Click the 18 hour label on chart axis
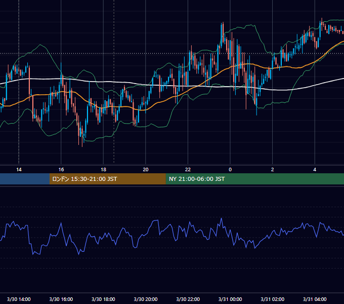This screenshot has width=344, height=304. (103, 170)
